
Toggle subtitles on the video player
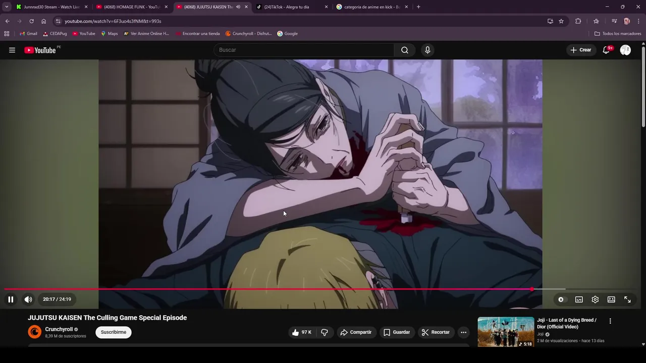click(x=579, y=299)
